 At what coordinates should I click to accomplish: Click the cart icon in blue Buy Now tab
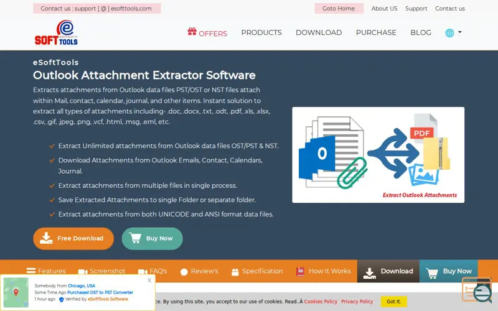coord(432,273)
